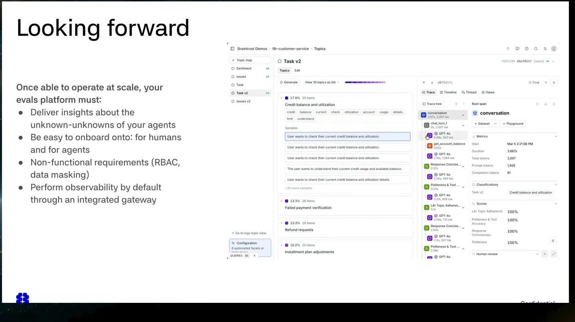Click the collapse icon right of Root span download
Viewport: 575px width, 322px height.
point(554,104)
